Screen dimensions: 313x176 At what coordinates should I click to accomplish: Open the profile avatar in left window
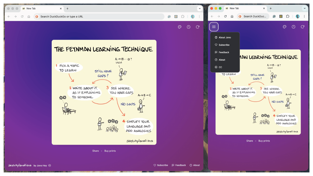(x=192, y=16)
